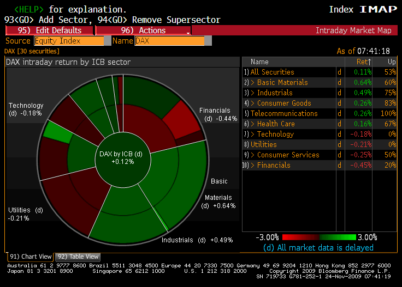The image size is (402, 287).
Task: Select the Utilities row in table
Action: [264, 144]
